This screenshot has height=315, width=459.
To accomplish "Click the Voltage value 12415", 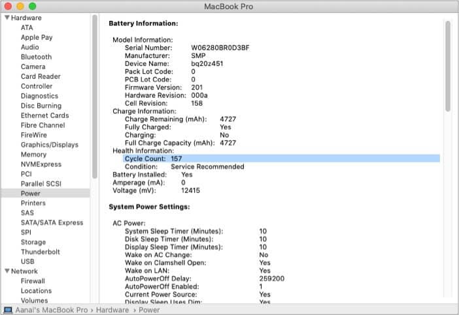I will click(190, 190).
